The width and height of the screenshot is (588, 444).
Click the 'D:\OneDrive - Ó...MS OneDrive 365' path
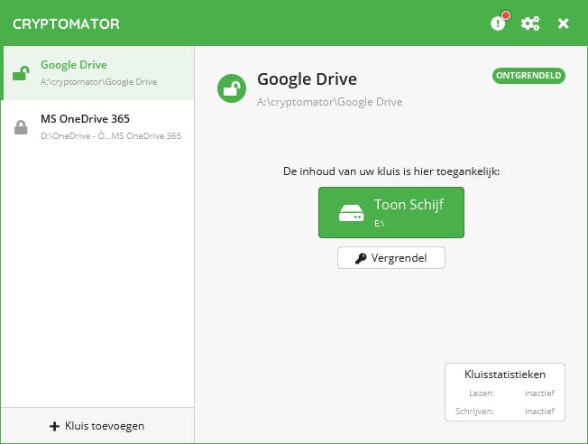click(x=111, y=136)
